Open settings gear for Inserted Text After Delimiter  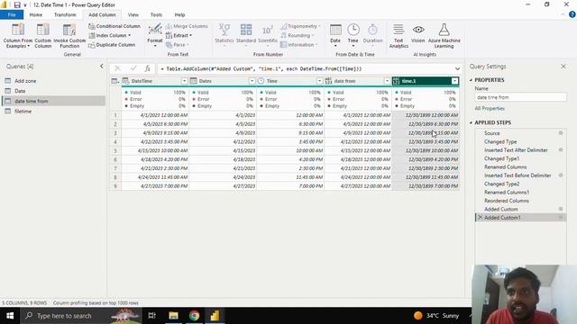pyautogui.click(x=561, y=150)
